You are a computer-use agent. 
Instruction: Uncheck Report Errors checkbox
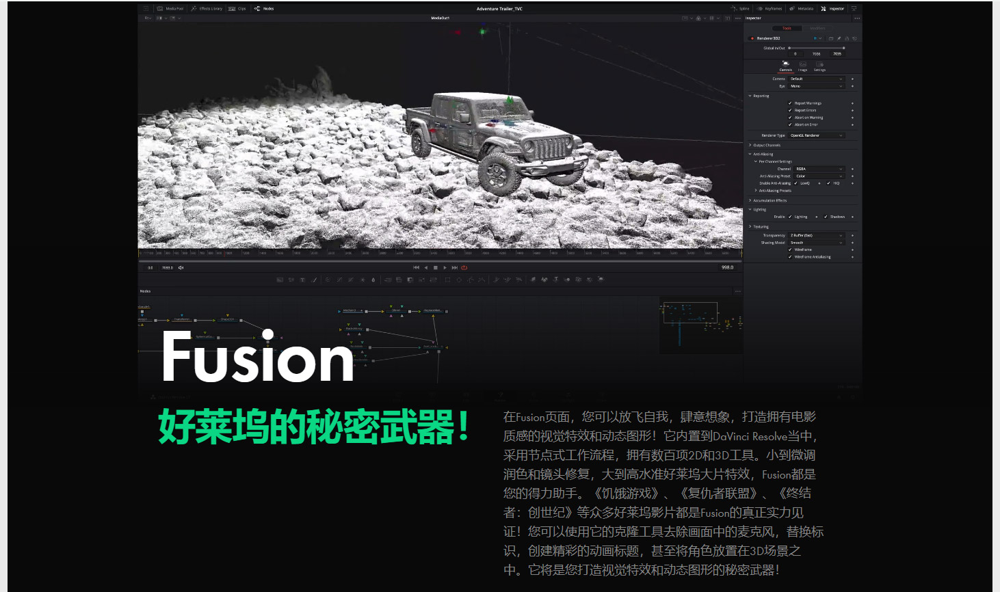tap(790, 110)
